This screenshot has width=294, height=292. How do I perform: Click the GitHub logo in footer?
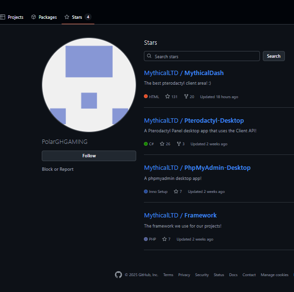[118, 275]
